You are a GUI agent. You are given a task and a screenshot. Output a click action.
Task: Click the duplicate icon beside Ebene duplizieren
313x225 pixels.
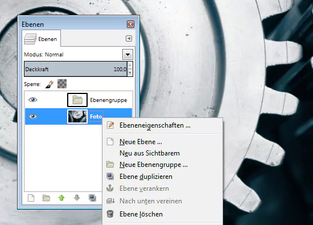click(110, 177)
